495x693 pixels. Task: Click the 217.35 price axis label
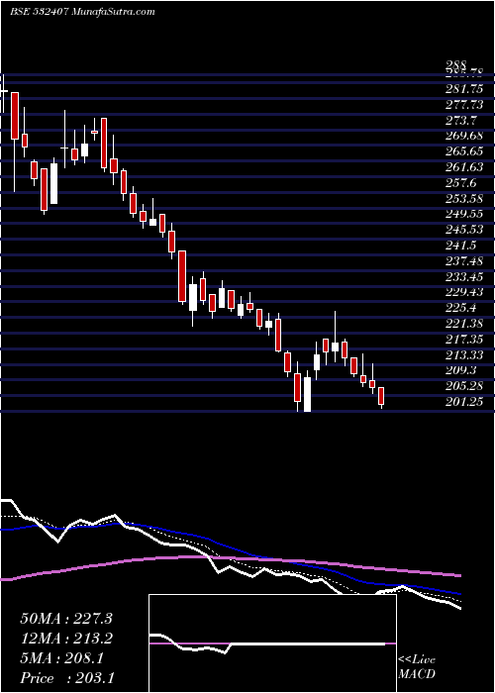464,339
